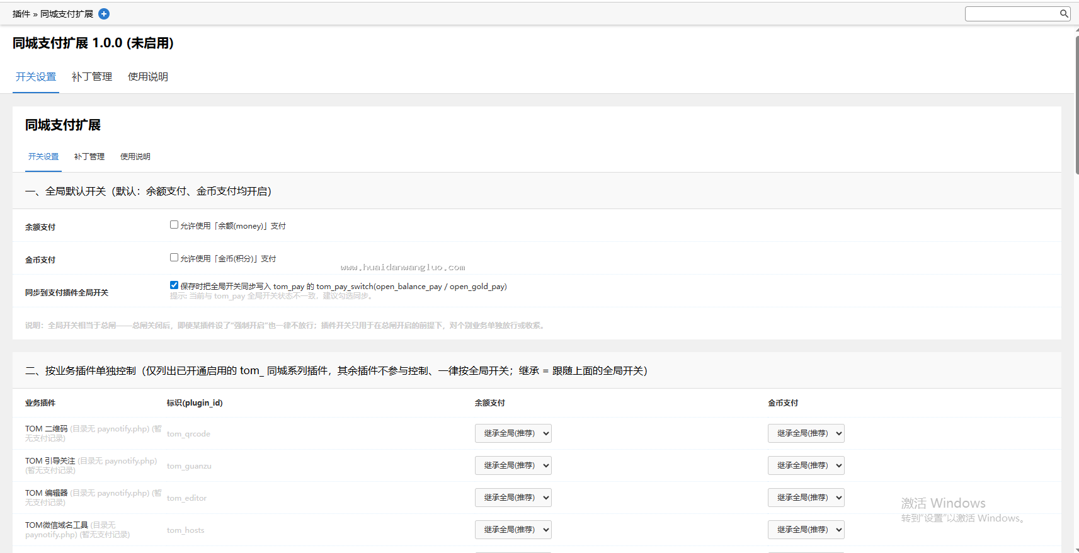1079x553 pixels.
Task: Switch to the top 使用说明 tab
Action: 148,77
